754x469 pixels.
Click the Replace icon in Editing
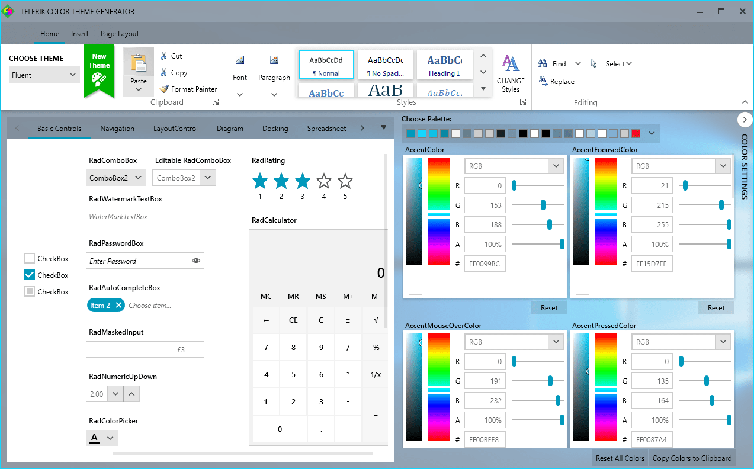coord(543,82)
